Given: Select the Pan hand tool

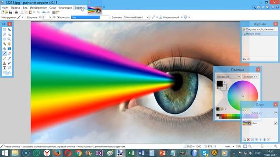Looking at the screenshot, I should pos(9,44).
